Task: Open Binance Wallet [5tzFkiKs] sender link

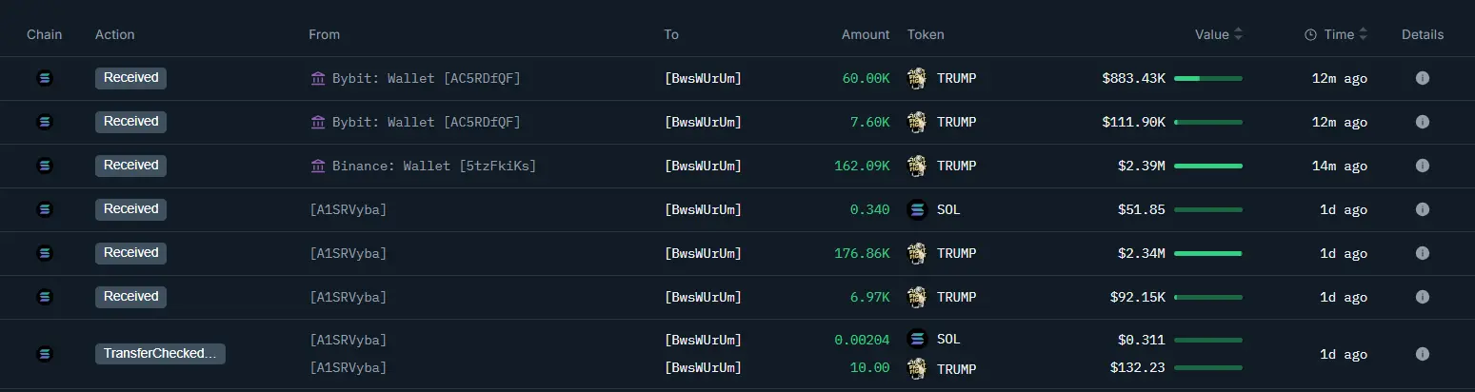Action: (x=433, y=166)
